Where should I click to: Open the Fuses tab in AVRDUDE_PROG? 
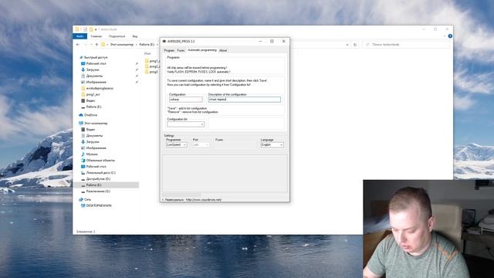point(181,50)
